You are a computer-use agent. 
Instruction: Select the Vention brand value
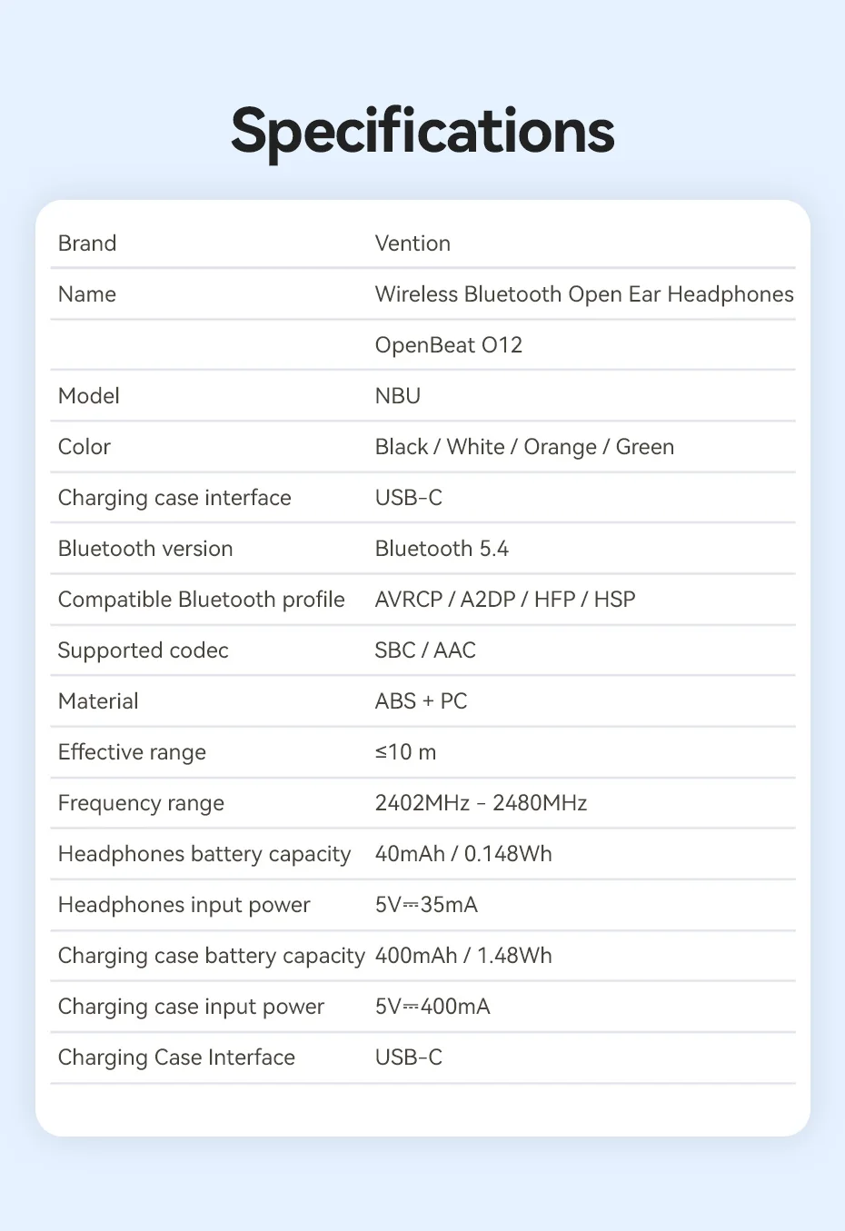pos(413,243)
